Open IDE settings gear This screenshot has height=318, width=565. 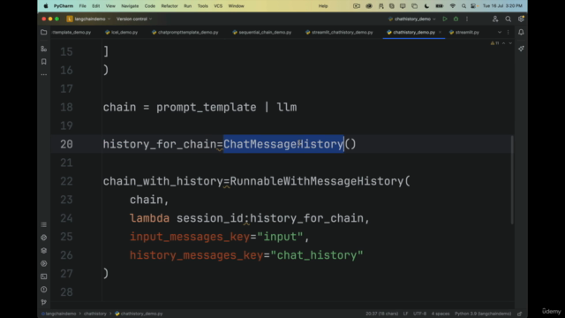(521, 19)
